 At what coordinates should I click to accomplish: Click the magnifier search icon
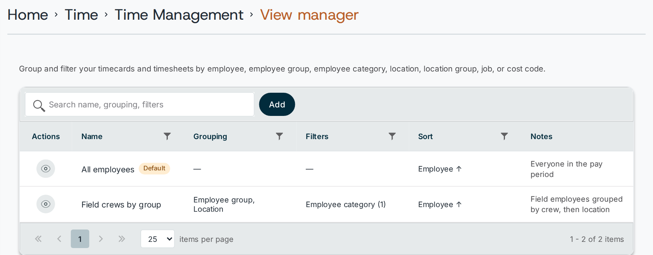coord(39,105)
